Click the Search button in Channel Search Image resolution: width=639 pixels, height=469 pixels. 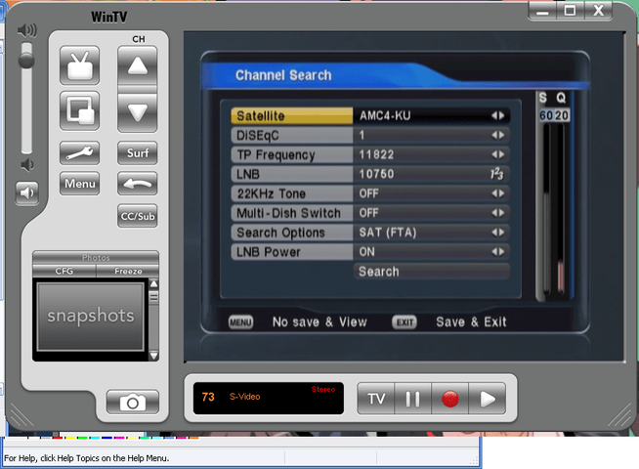(432, 272)
